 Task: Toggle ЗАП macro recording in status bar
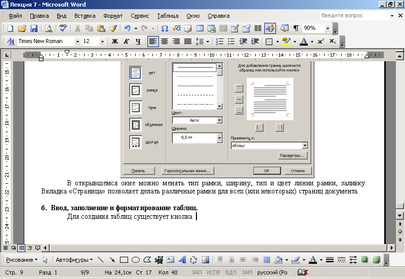tap(196, 272)
